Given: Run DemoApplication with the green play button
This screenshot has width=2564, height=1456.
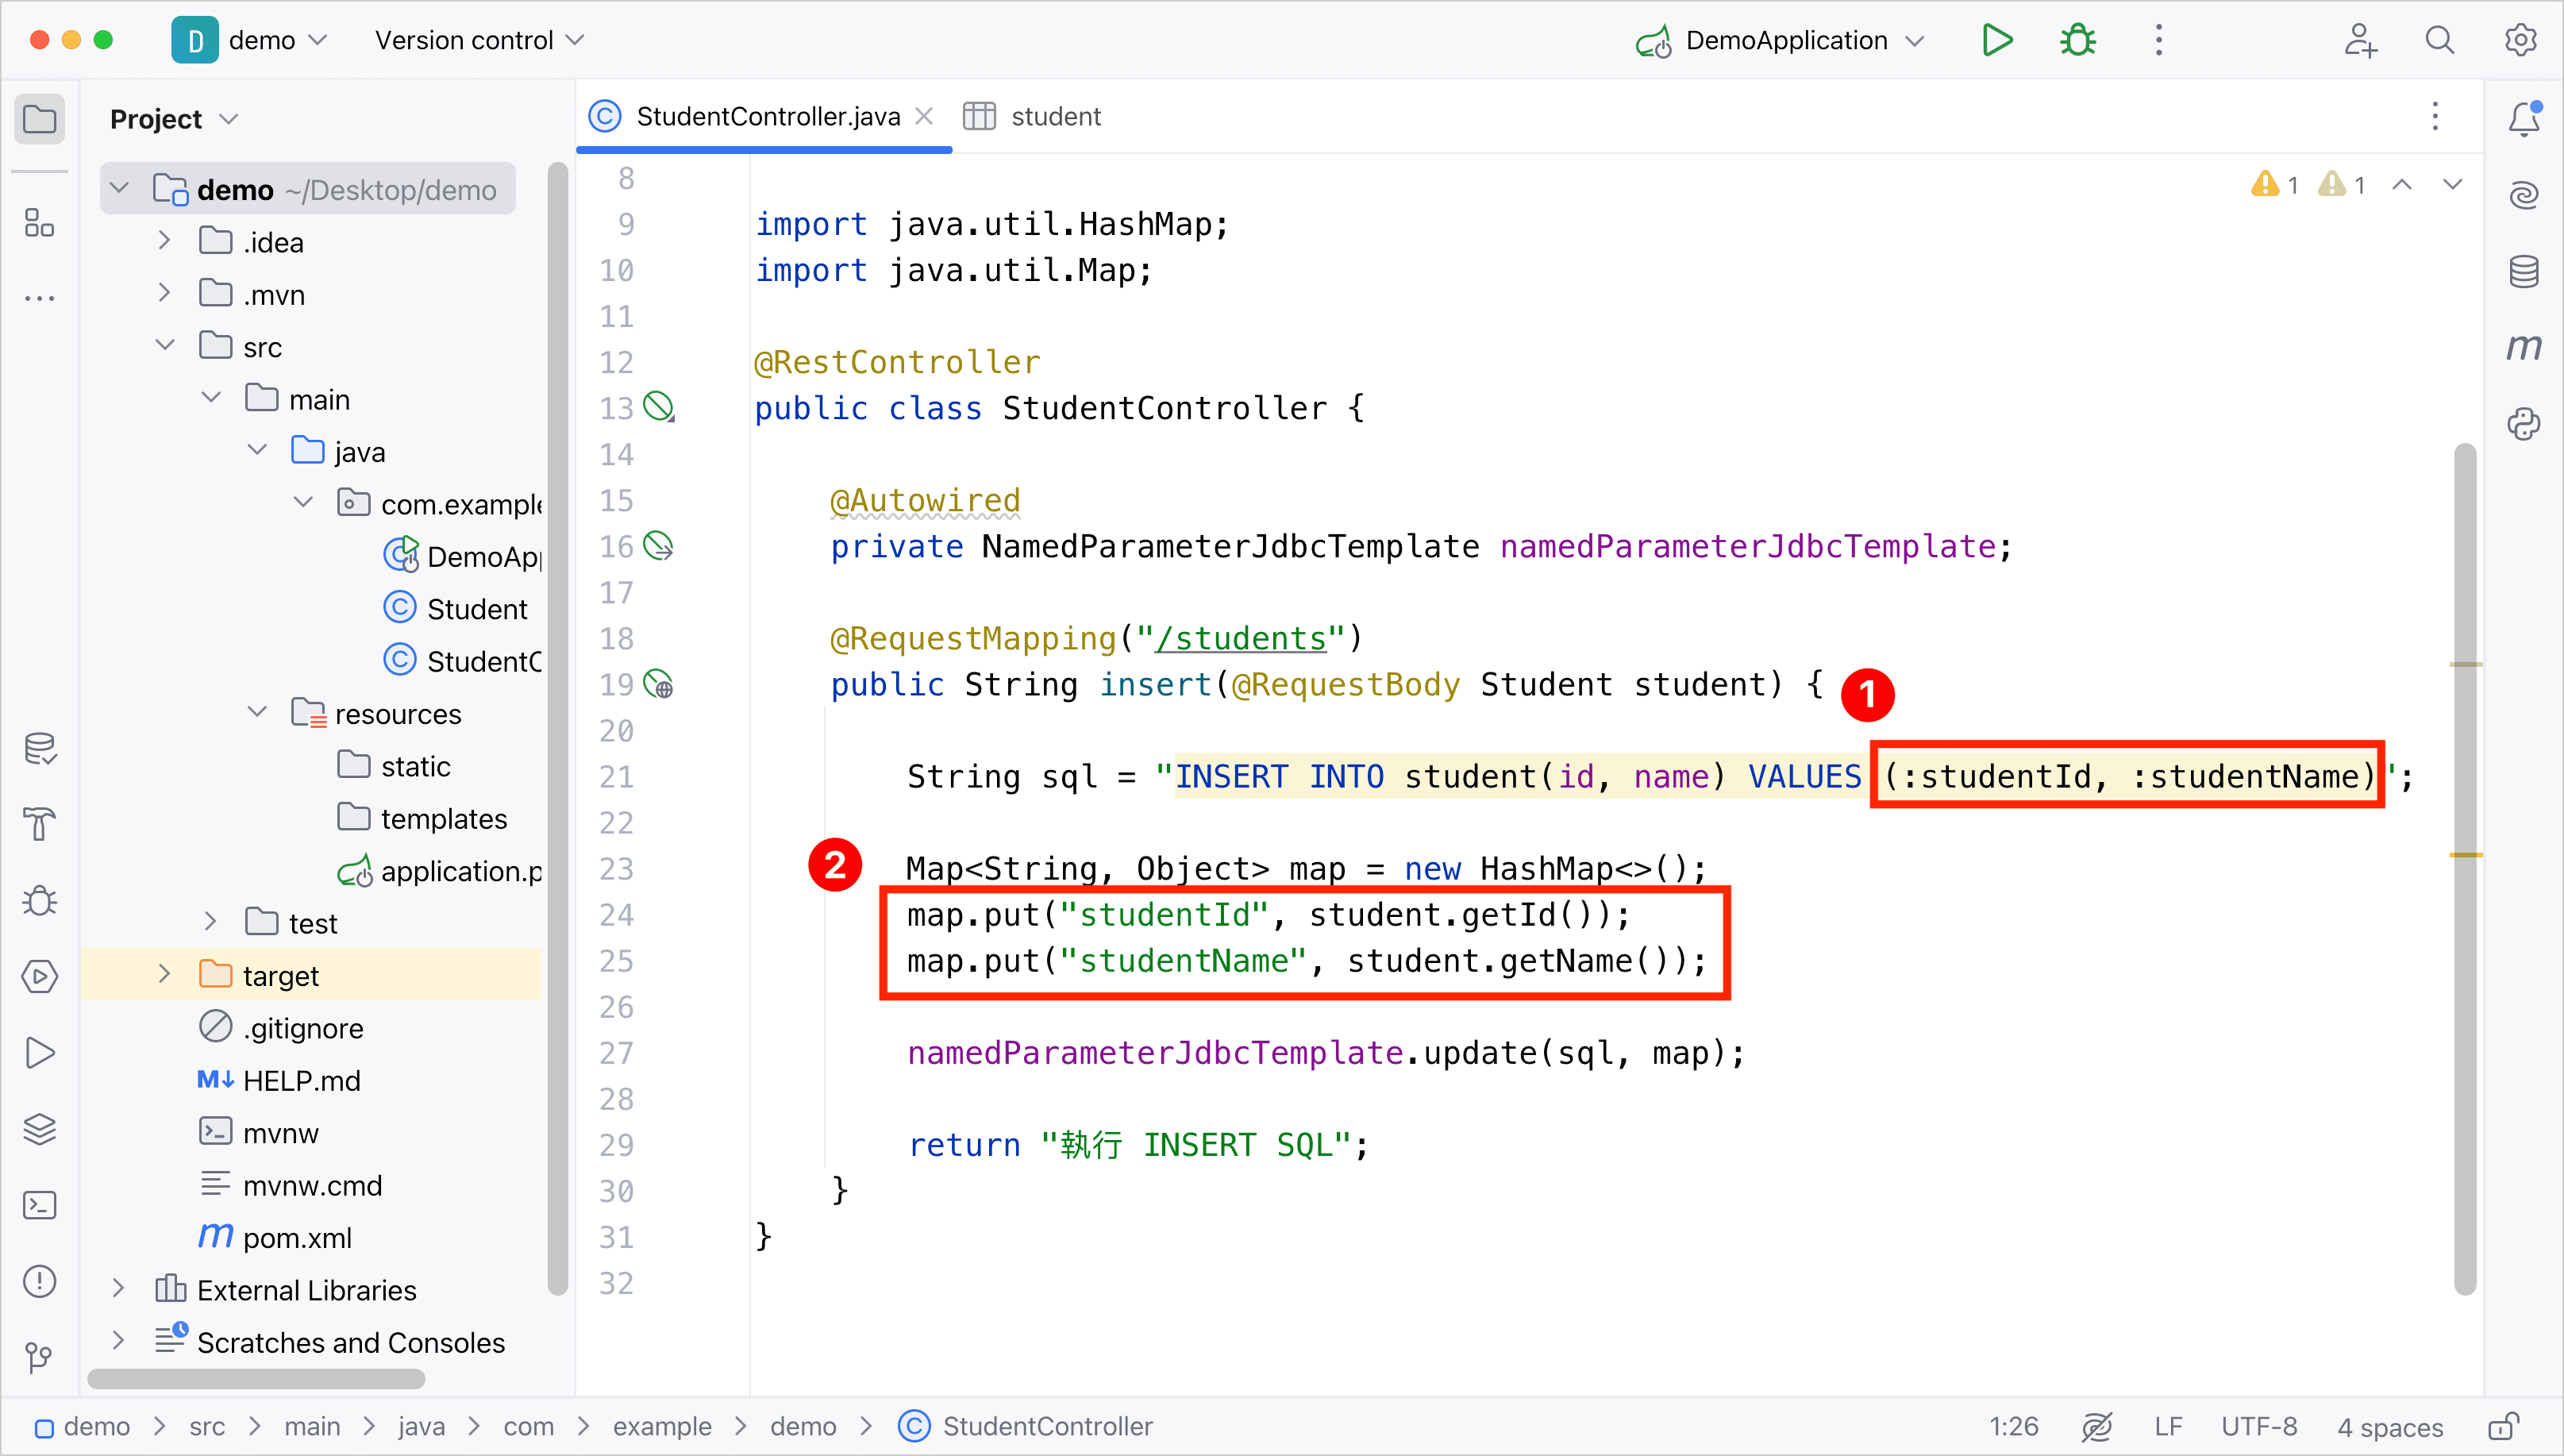Looking at the screenshot, I should (x=1996, y=40).
